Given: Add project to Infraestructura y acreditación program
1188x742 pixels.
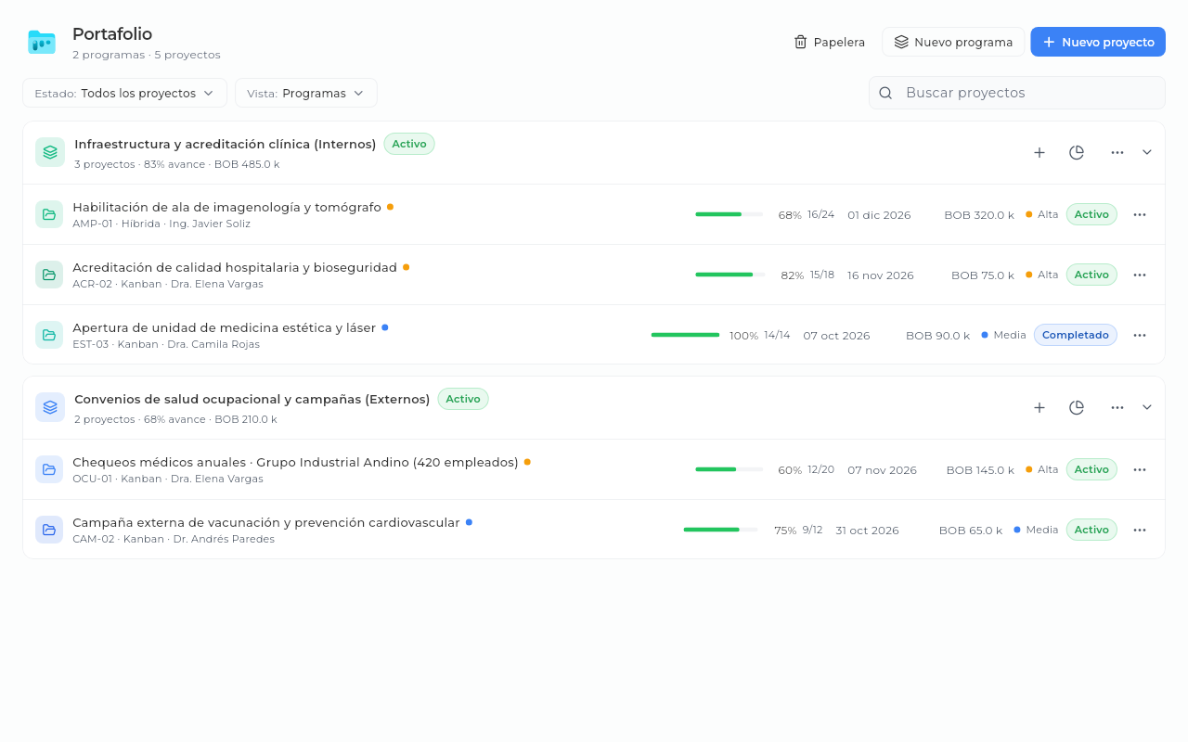Looking at the screenshot, I should click(x=1039, y=152).
